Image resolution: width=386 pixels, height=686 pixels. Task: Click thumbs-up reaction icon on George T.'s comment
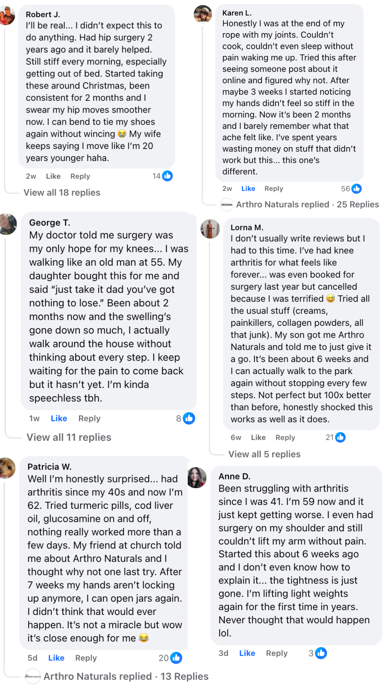click(189, 418)
